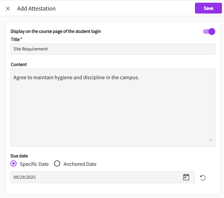The image size is (224, 198).
Task: Click the 'Content' field label
Action: point(19,64)
